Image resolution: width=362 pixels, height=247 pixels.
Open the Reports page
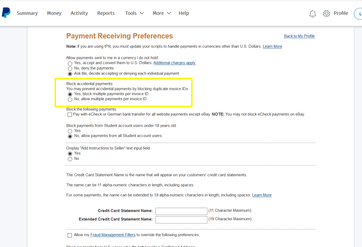coord(106,13)
